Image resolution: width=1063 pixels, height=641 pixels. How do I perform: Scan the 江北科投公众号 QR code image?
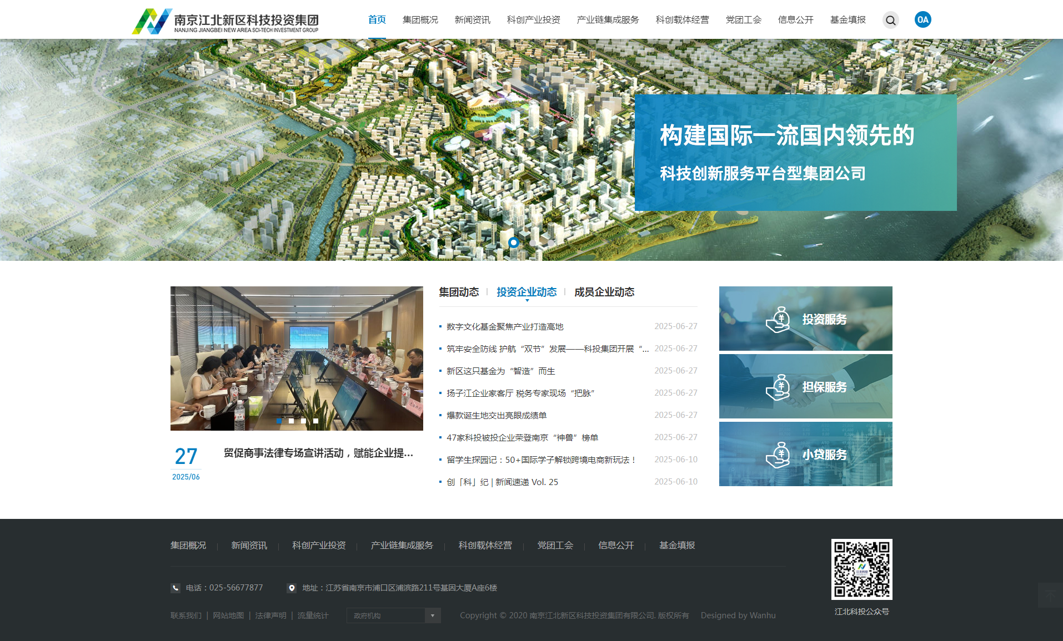[x=861, y=569]
